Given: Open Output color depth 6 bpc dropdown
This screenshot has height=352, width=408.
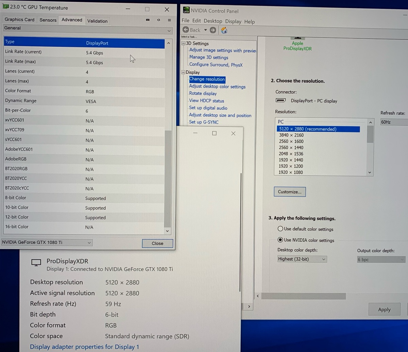Looking at the screenshot, I should click(x=381, y=260).
